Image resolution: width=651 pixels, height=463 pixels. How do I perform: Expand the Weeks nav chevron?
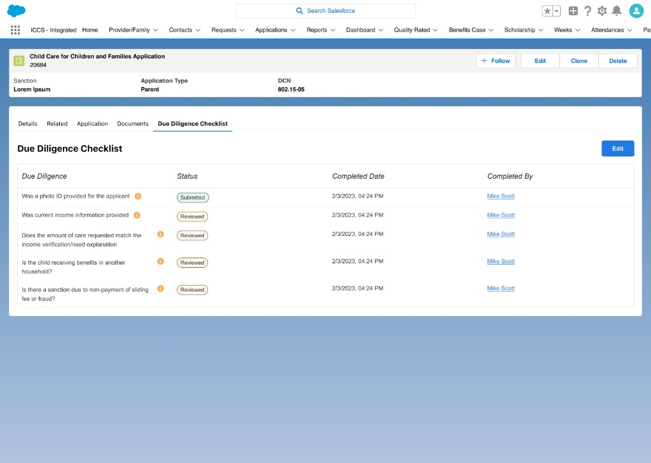click(x=577, y=30)
